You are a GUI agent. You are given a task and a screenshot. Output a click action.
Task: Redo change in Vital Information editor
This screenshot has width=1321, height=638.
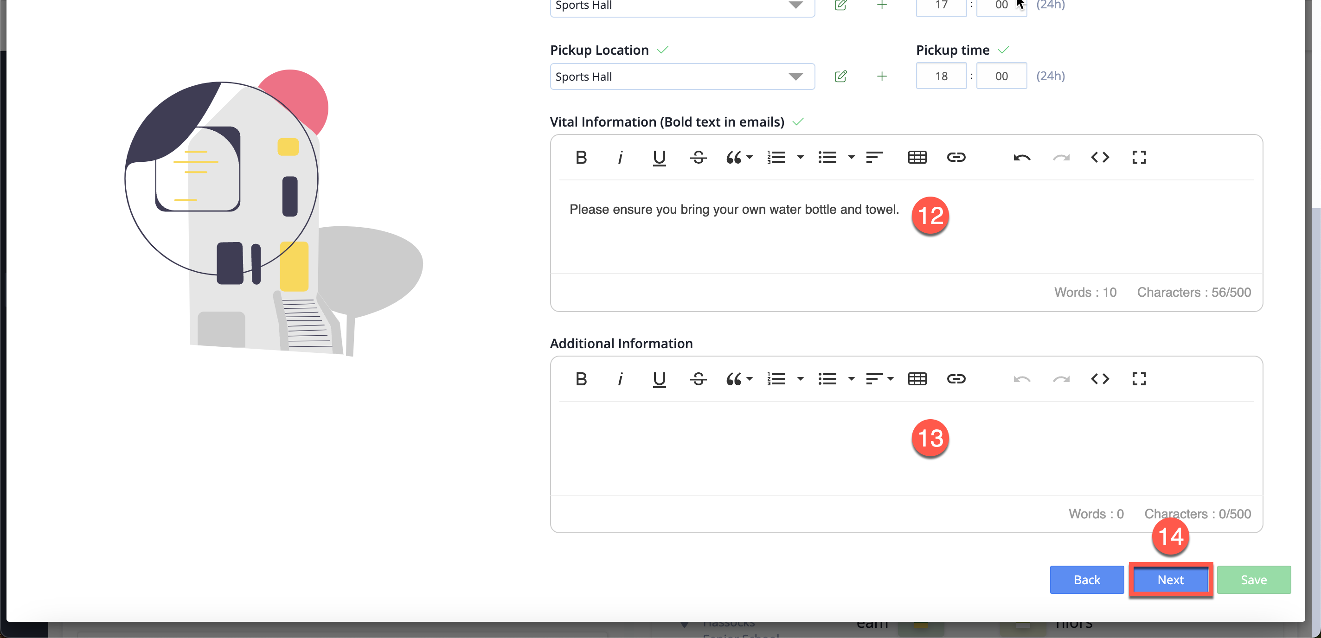1061,157
